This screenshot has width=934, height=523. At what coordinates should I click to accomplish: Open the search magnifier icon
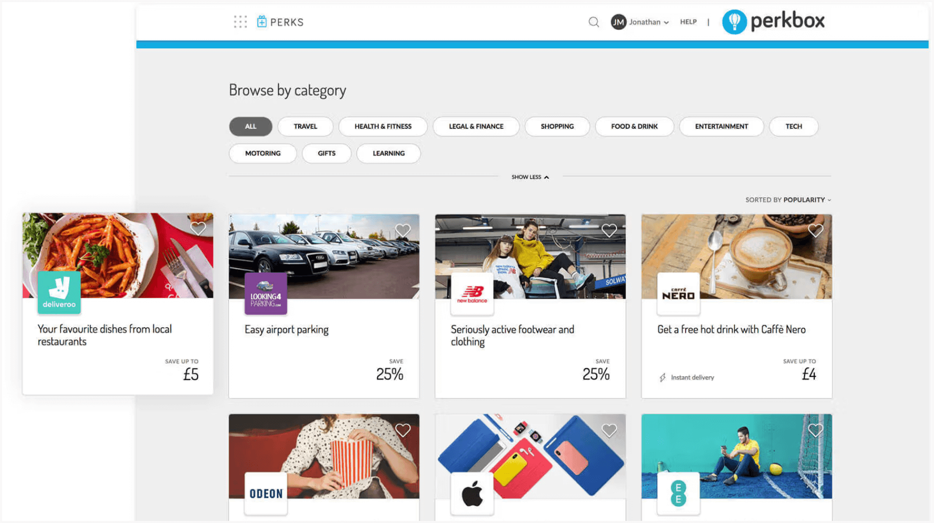coord(593,22)
